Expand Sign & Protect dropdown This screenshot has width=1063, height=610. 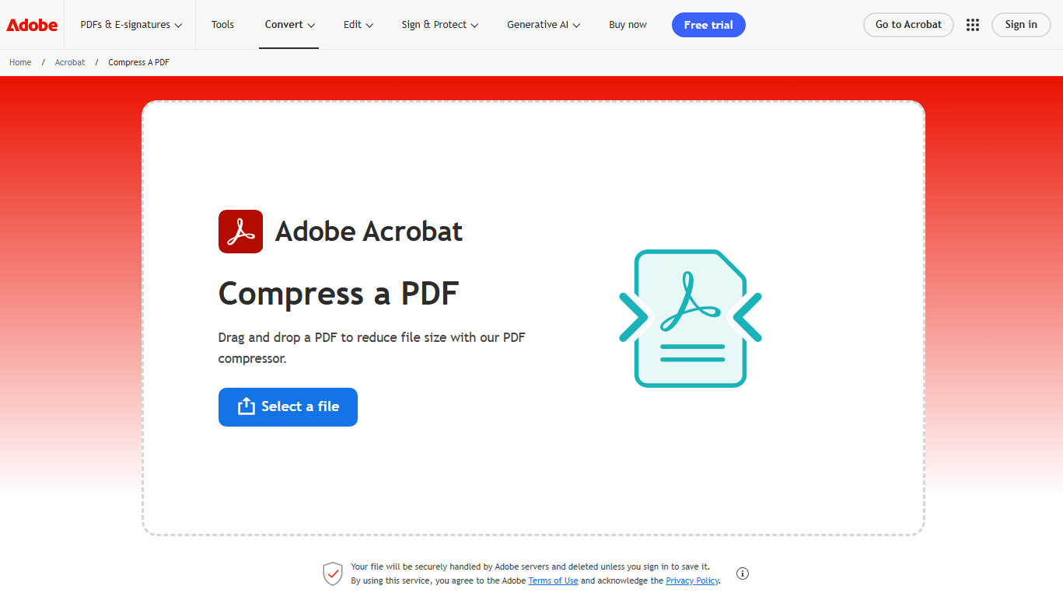(440, 25)
